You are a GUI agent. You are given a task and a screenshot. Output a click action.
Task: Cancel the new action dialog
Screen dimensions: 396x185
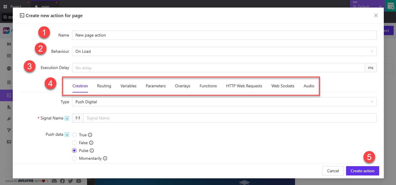[333, 171]
